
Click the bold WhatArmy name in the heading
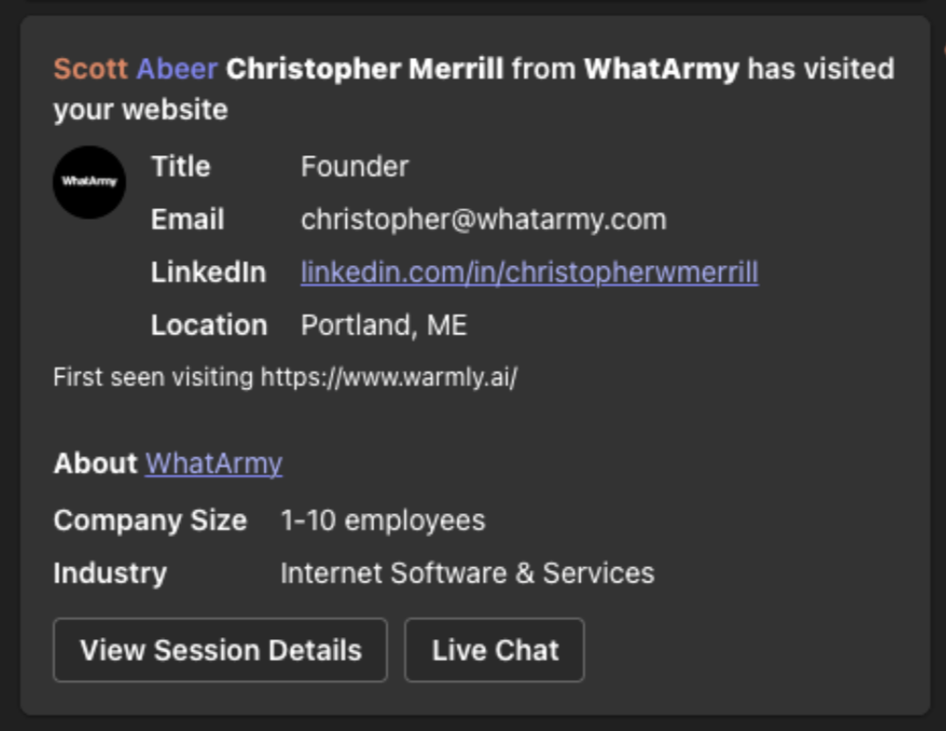pos(661,69)
